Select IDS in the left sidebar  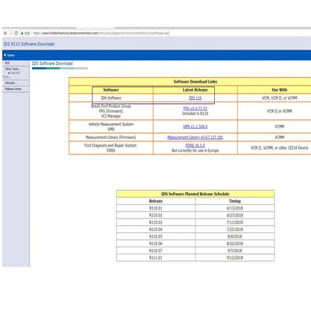click(7, 63)
